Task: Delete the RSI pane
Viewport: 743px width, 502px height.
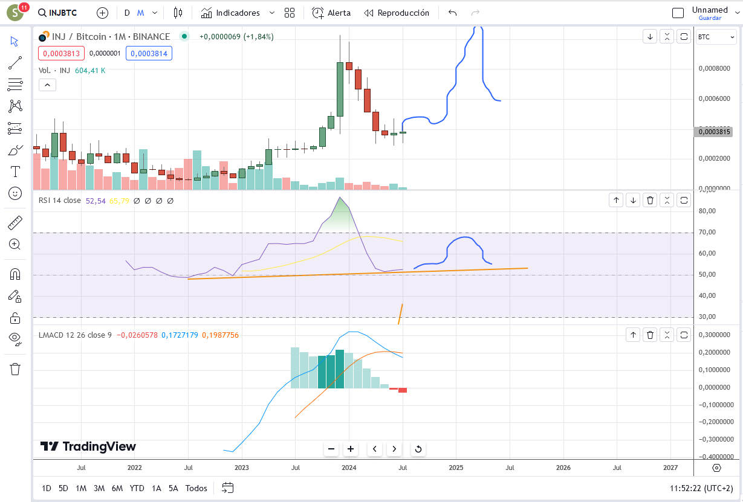Action: coord(650,200)
